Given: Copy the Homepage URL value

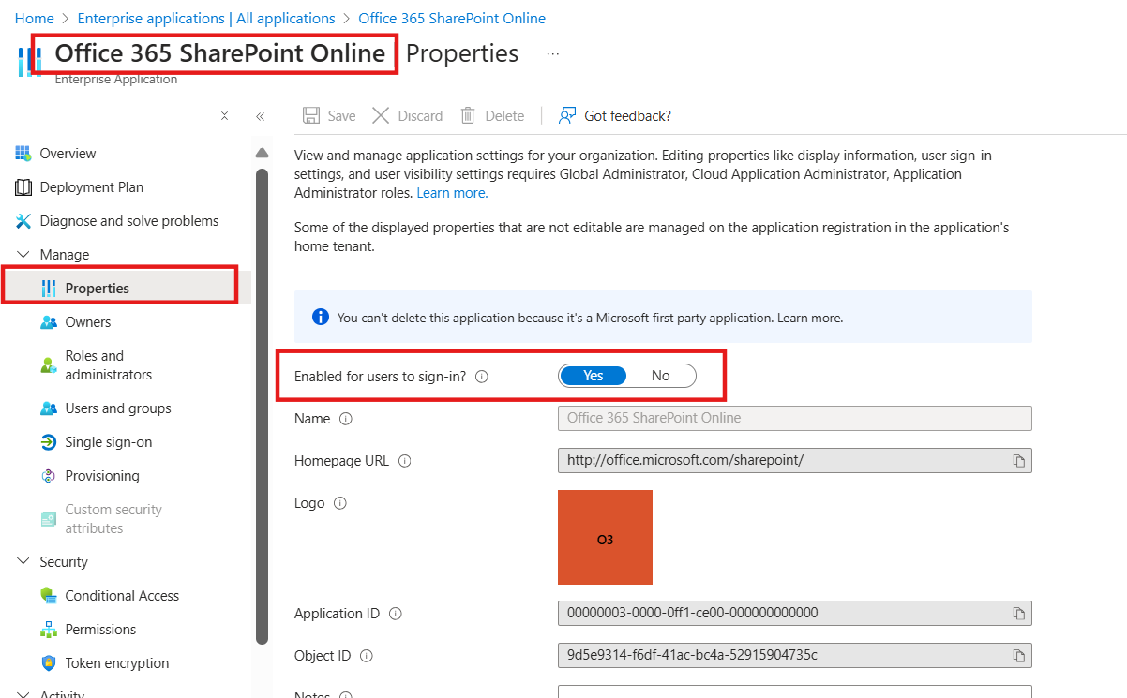Looking at the screenshot, I should click(1018, 461).
